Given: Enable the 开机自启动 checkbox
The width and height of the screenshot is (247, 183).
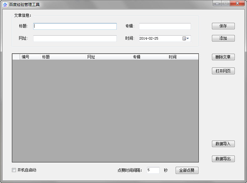Looking at the screenshot, I should (14, 170).
